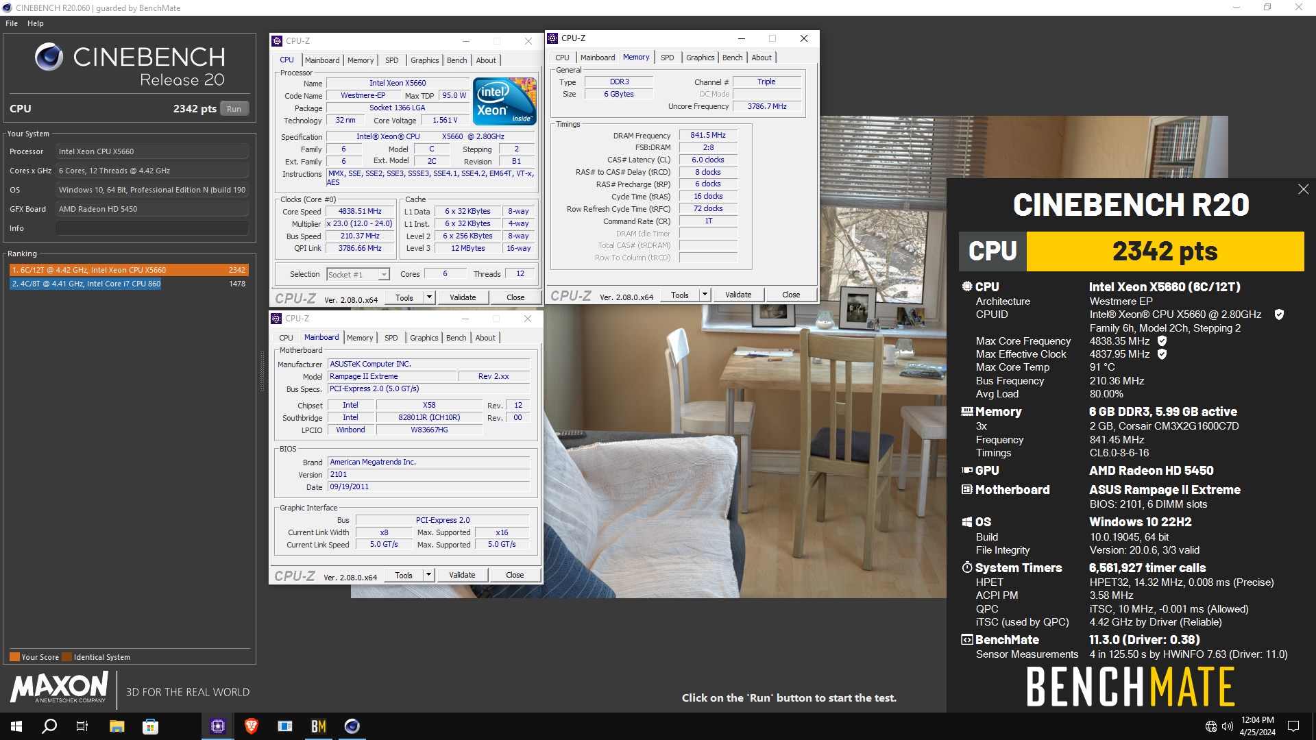Click Core Speed value 4838.51 MHz
Screen dimensions: 1316x740
pos(361,212)
